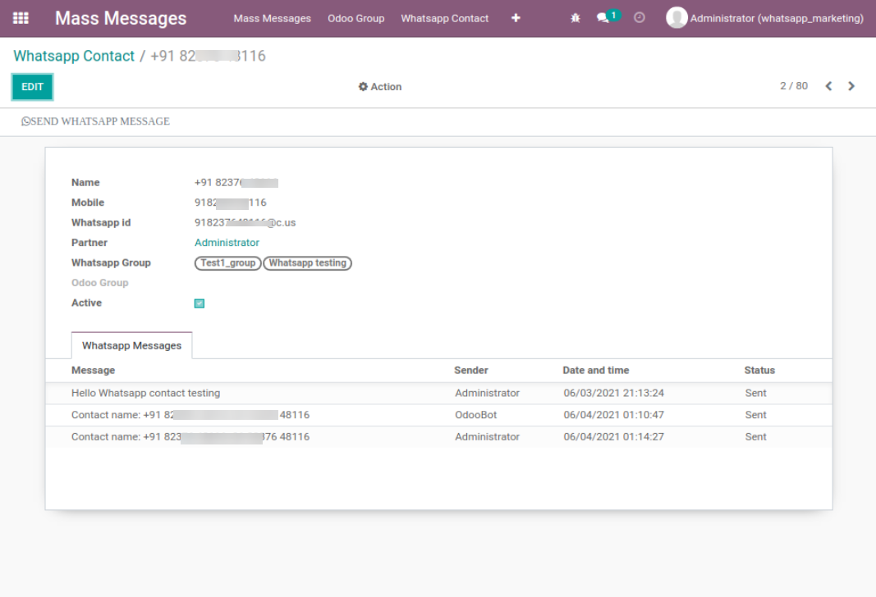Click the Test1_group tag
876x597 pixels.
point(228,262)
